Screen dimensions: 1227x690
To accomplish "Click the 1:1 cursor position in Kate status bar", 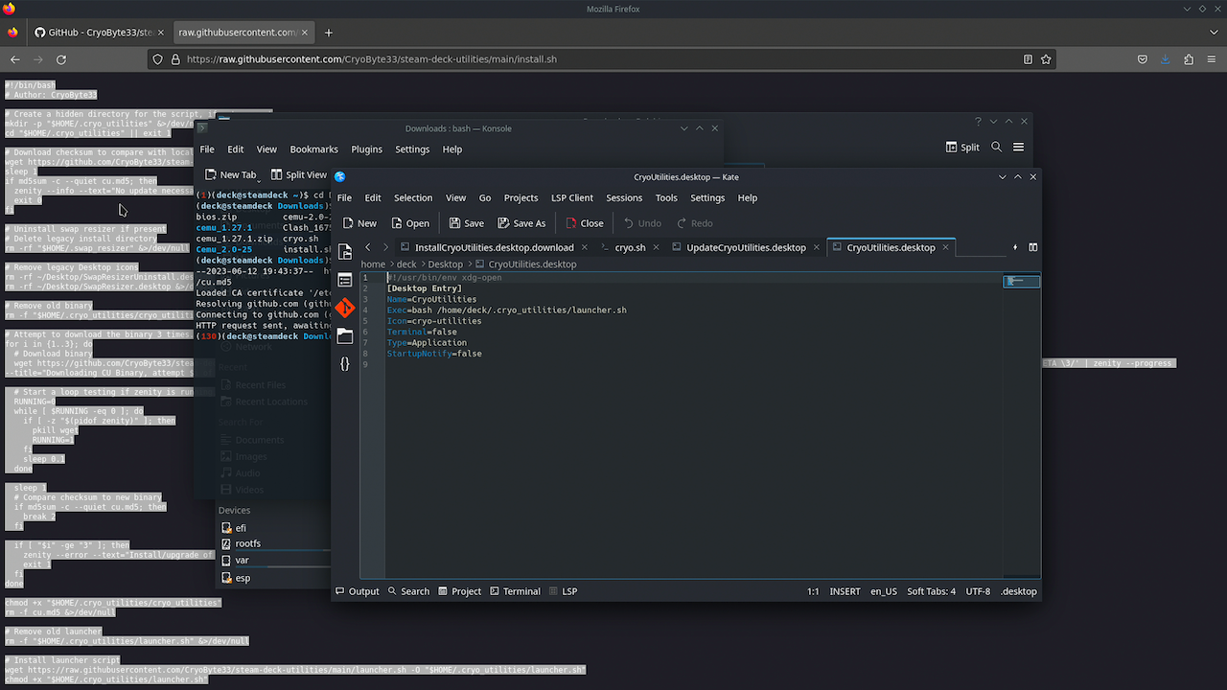I will [812, 591].
